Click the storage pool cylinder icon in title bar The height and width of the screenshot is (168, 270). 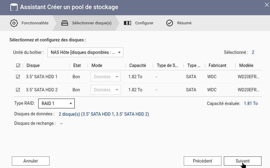[14, 7]
